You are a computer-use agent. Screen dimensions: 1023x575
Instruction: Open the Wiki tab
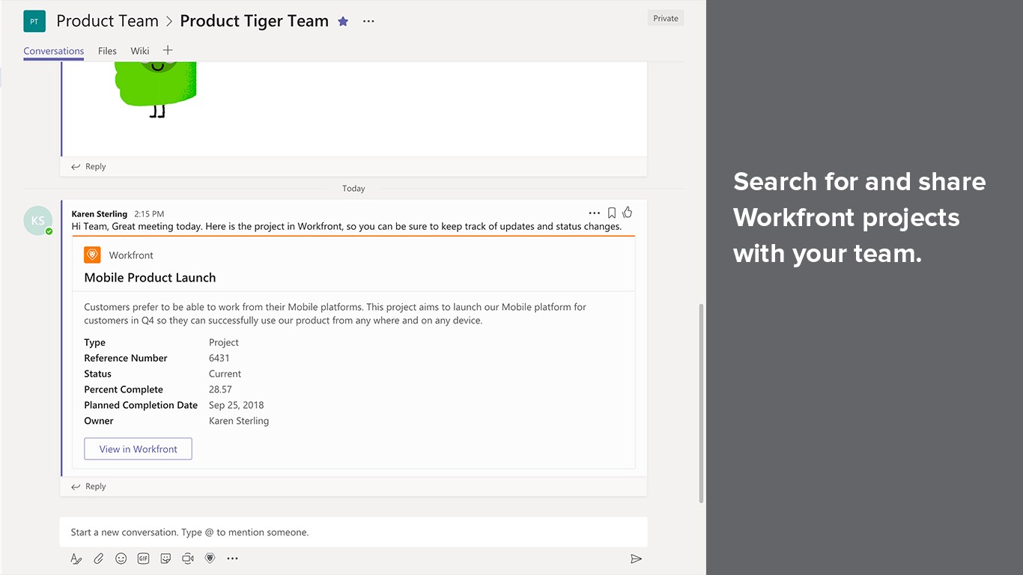pos(140,51)
